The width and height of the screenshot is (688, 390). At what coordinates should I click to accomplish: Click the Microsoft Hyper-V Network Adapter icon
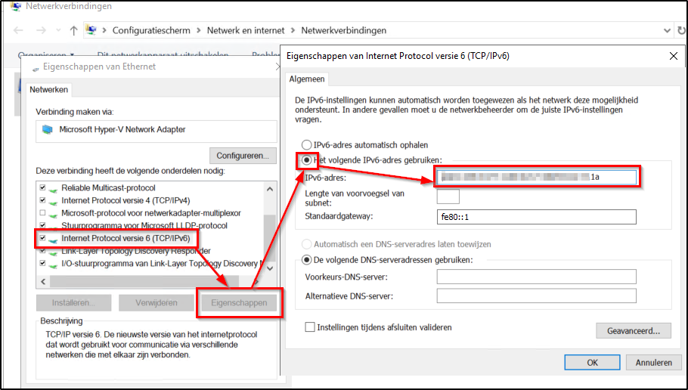pyautogui.click(x=47, y=129)
